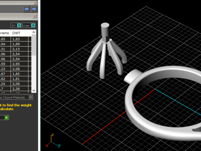Select the grams cell ending .94

pos(5,44)
